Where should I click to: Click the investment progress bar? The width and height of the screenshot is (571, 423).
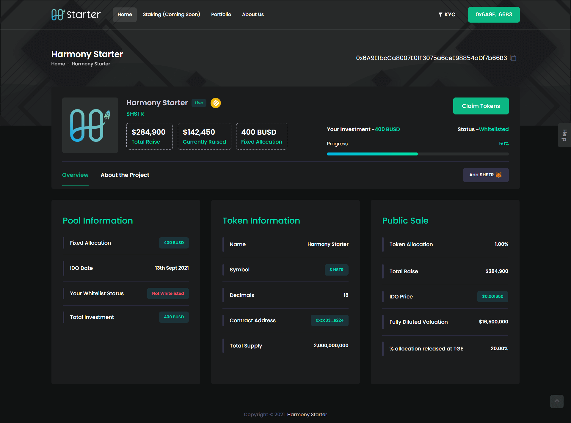click(418, 154)
